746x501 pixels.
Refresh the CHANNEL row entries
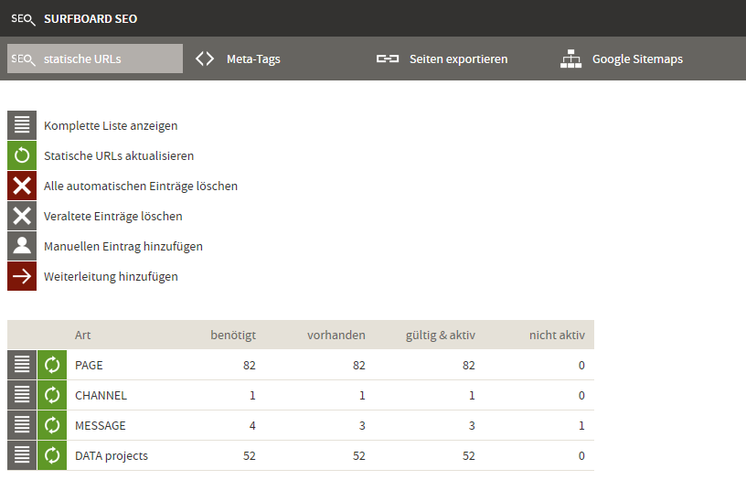52,395
